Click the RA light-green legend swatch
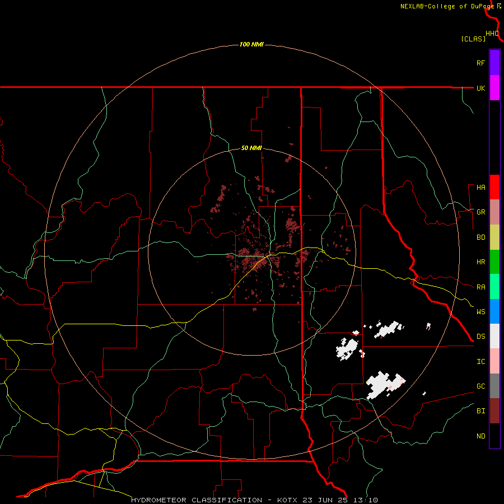 click(x=494, y=287)
